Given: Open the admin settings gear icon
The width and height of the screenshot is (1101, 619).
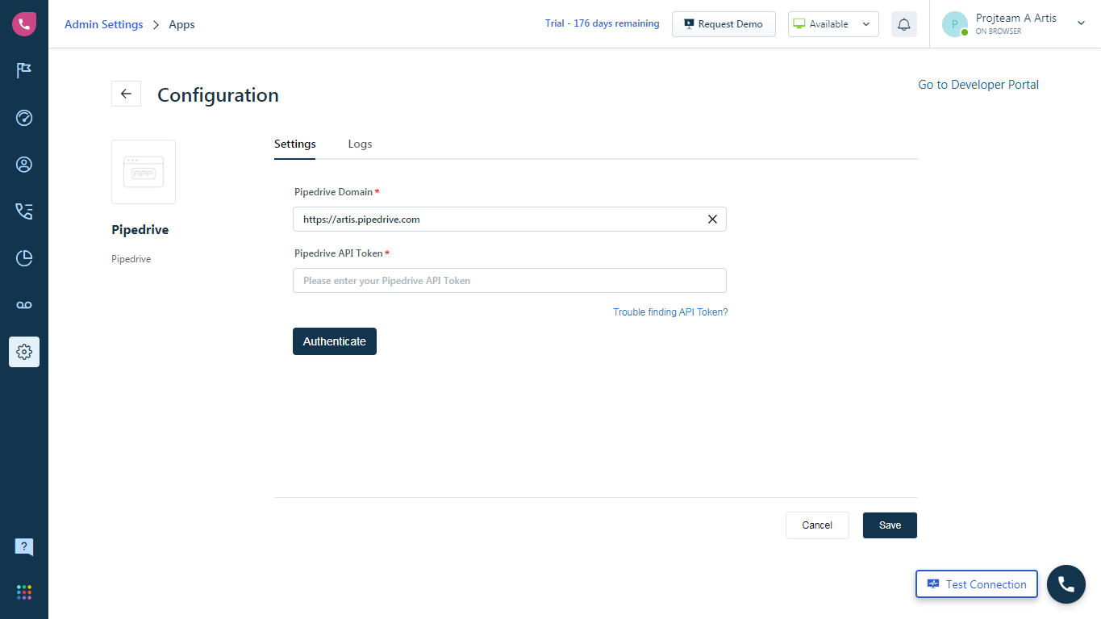Looking at the screenshot, I should pyautogui.click(x=24, y=352).
